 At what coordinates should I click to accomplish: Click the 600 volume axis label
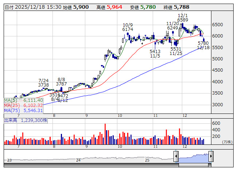216,123
